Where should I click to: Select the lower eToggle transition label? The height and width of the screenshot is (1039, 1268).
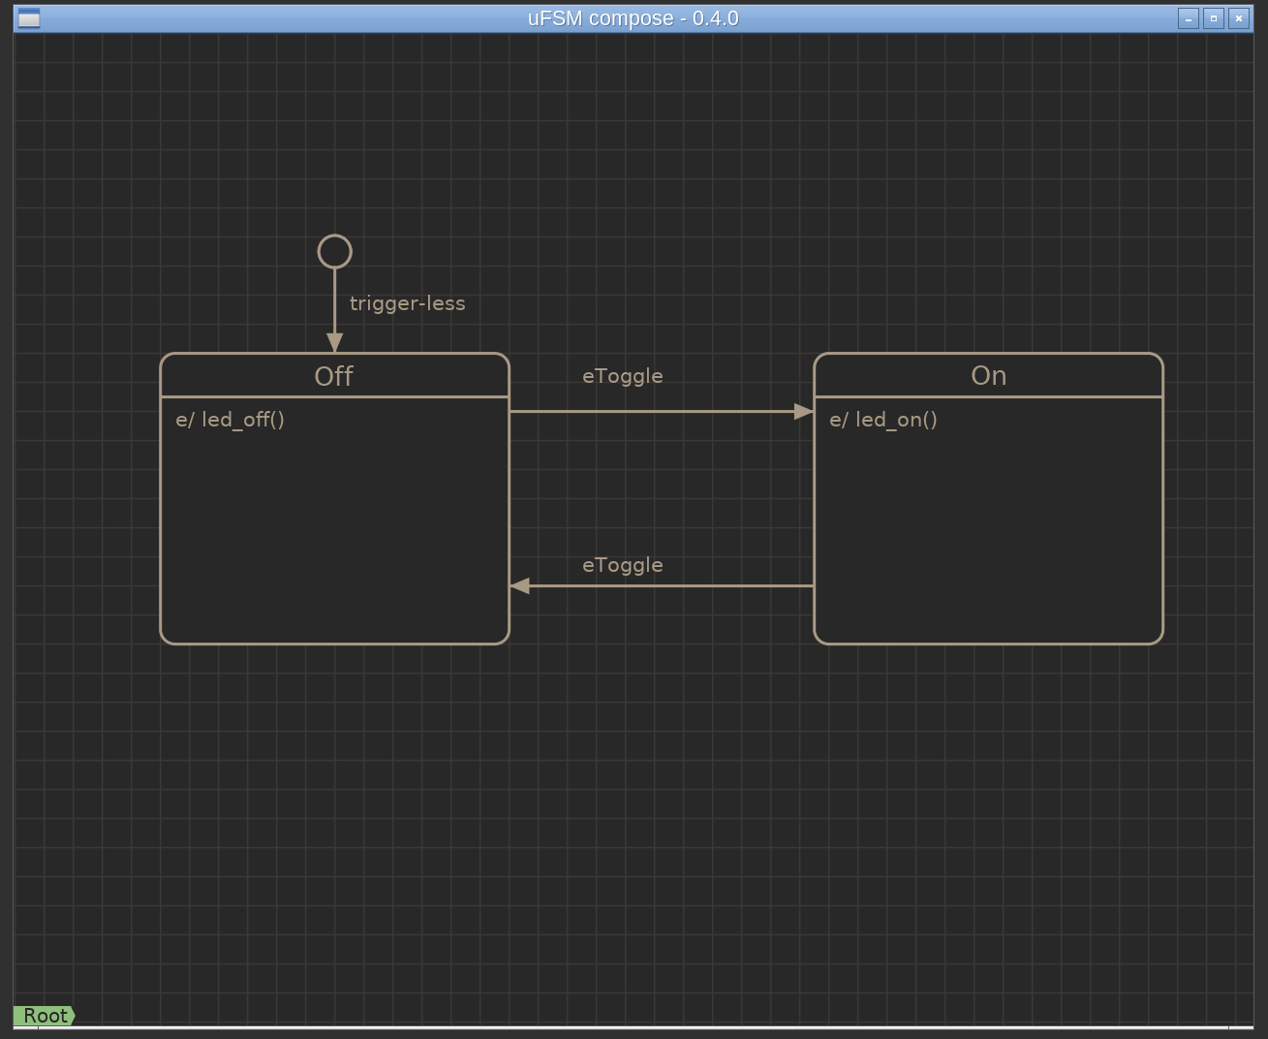click(x=623, y=565)
